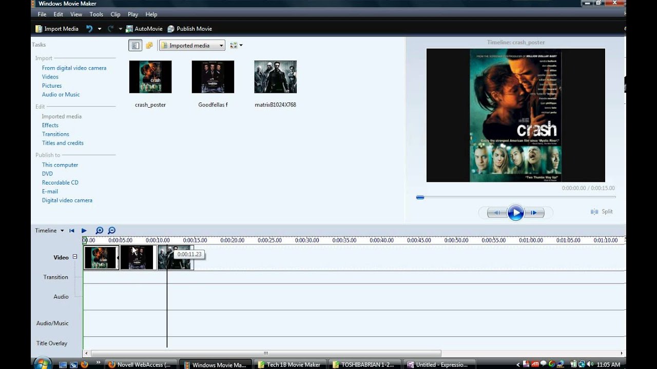The height and width of the screenshot is (369, 657).
Task: Select the crash clip on the timeline
Action: coord(101,258)
